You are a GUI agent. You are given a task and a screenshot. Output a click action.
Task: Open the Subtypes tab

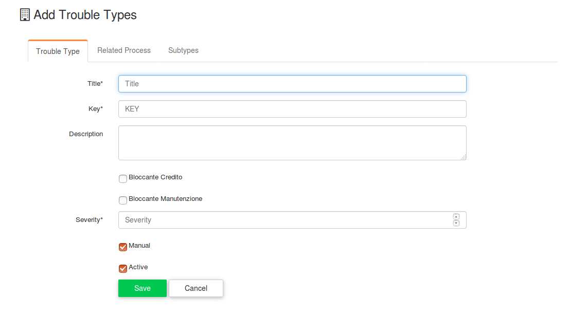click(183, 50)
